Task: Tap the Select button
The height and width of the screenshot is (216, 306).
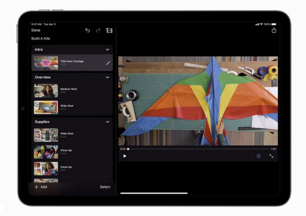Action: pyautogui.click(x=105, y=187)
